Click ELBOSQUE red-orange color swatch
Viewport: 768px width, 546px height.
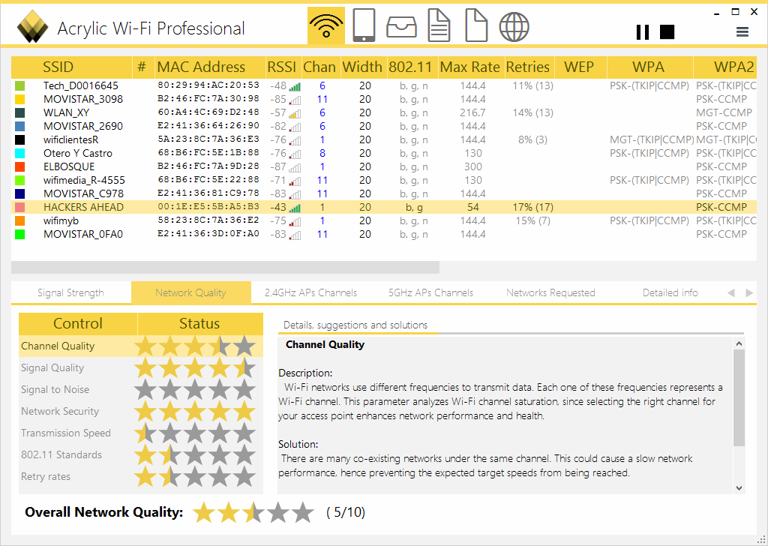click(20, 167)
